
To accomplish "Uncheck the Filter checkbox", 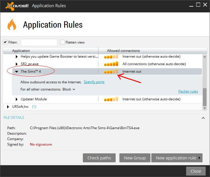I will tap(5, 42).
